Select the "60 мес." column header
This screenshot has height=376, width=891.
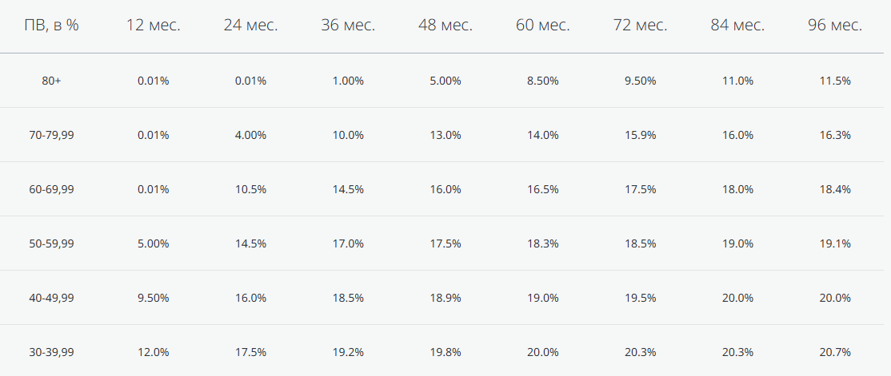542,26
